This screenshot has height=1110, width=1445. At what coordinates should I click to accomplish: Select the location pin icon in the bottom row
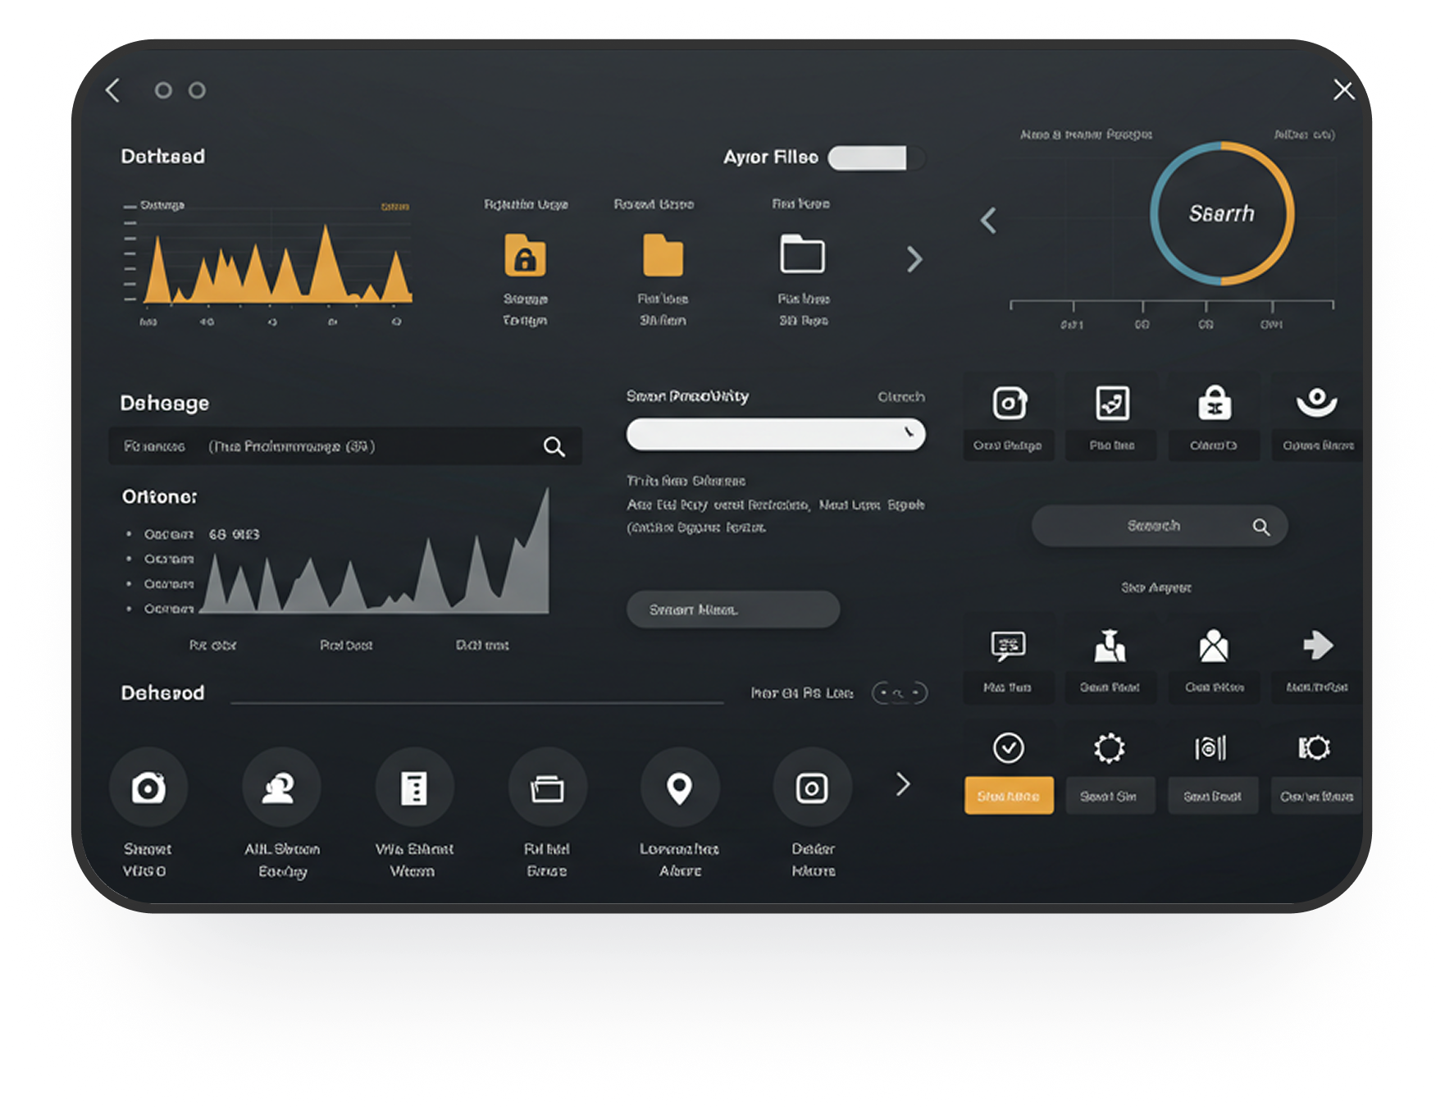click(679, 786)
